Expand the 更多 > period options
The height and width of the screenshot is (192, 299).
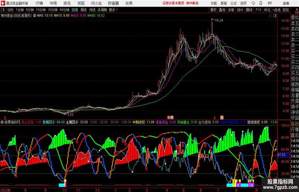click(x=113, y=10)
